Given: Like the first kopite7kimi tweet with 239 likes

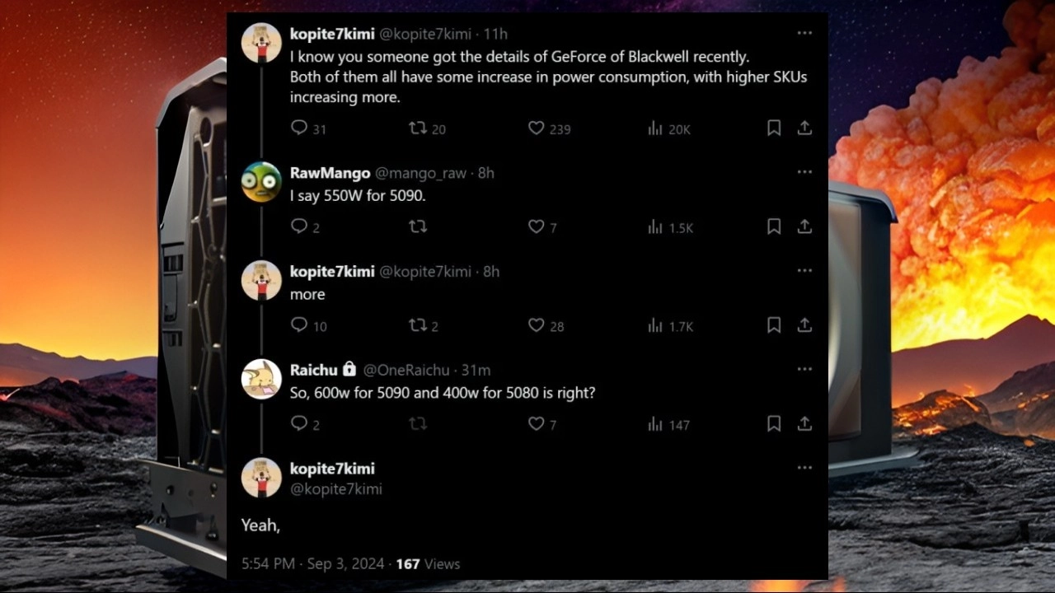Looking at the screenshot, I should tap(537, 128).
